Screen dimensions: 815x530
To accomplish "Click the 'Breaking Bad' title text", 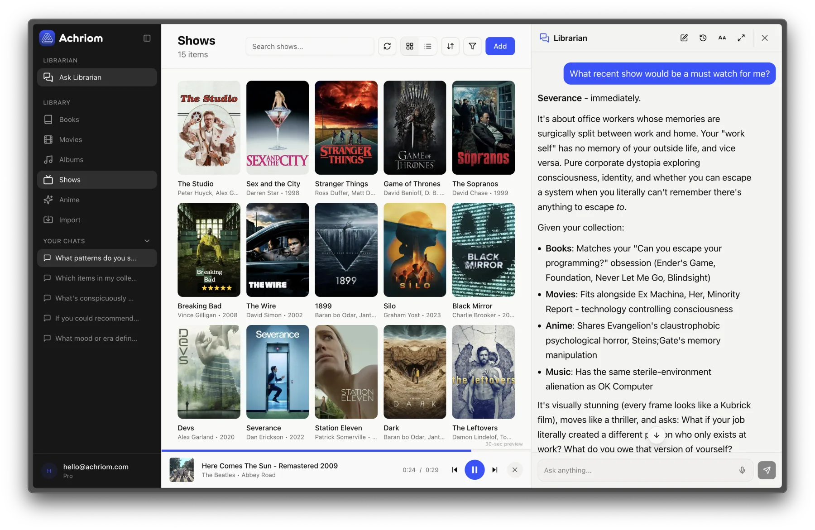I will [200, 306].
